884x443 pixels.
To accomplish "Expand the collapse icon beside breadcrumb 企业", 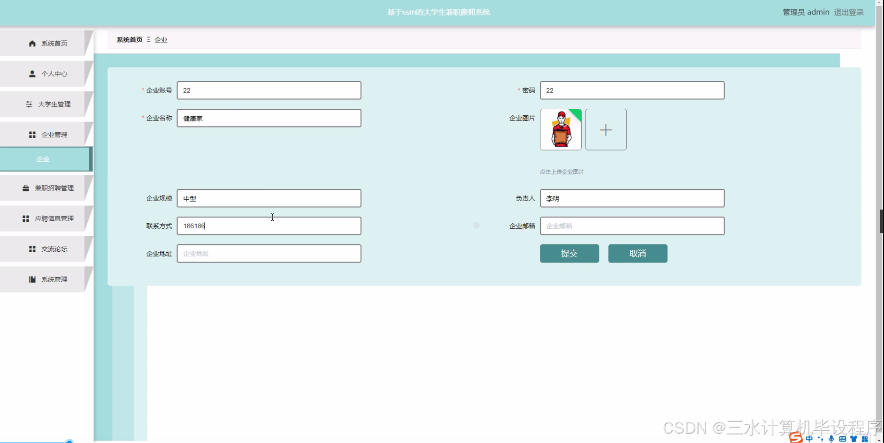I will point(149,39).
